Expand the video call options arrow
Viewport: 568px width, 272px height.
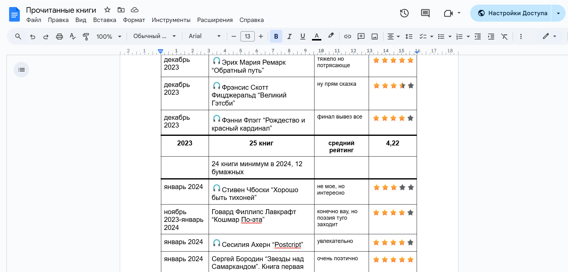click(459, 13)
